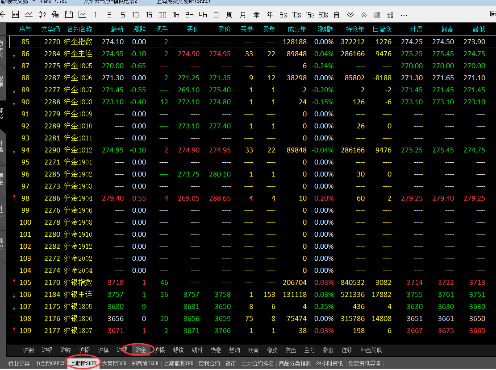This screenshot has height=370, width=496.
Task: Sort by 涨幅% column header
Action: click(325, 29)
